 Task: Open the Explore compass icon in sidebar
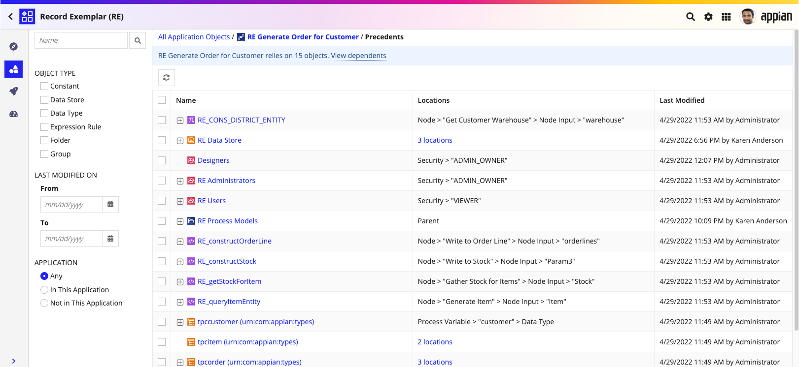coord(14,47)
